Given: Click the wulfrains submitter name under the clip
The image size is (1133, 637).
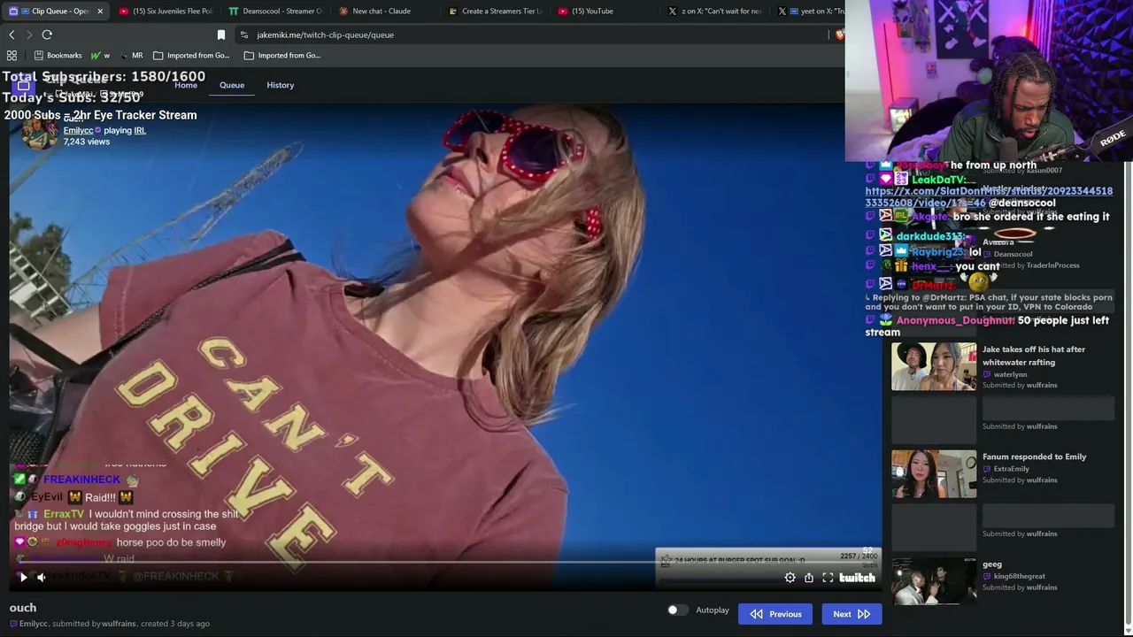Looking at the screenshot, I should [x=119, y=624].
